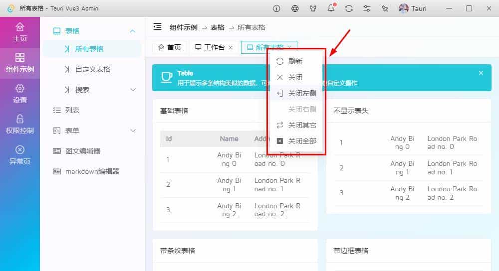Click the Name column header in 基础表格
This screenshot has height=271, width=499.
(229, 139)
